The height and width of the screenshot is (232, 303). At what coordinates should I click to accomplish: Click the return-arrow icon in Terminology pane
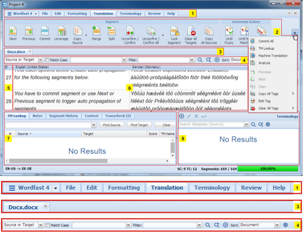coord(204,116)
